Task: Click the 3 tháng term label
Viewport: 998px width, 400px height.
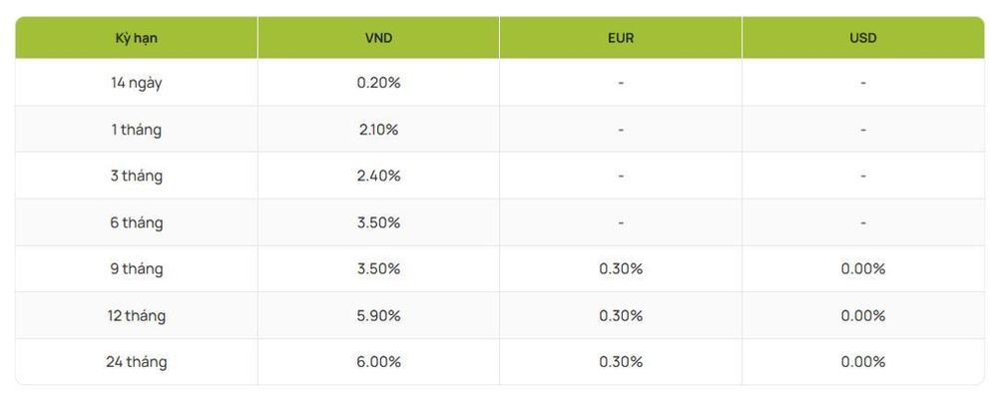Action: point(136,177)
